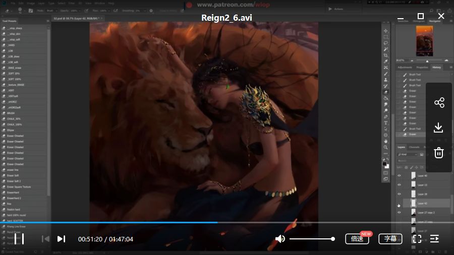Toggle the eye icon for Layer 28

[x=399, y=194]
